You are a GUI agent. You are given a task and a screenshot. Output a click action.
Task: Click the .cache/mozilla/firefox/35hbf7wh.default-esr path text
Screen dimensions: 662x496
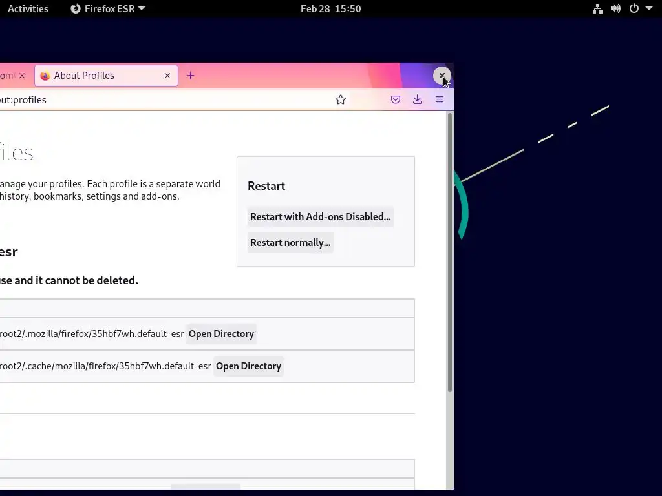tap(105, 366)
